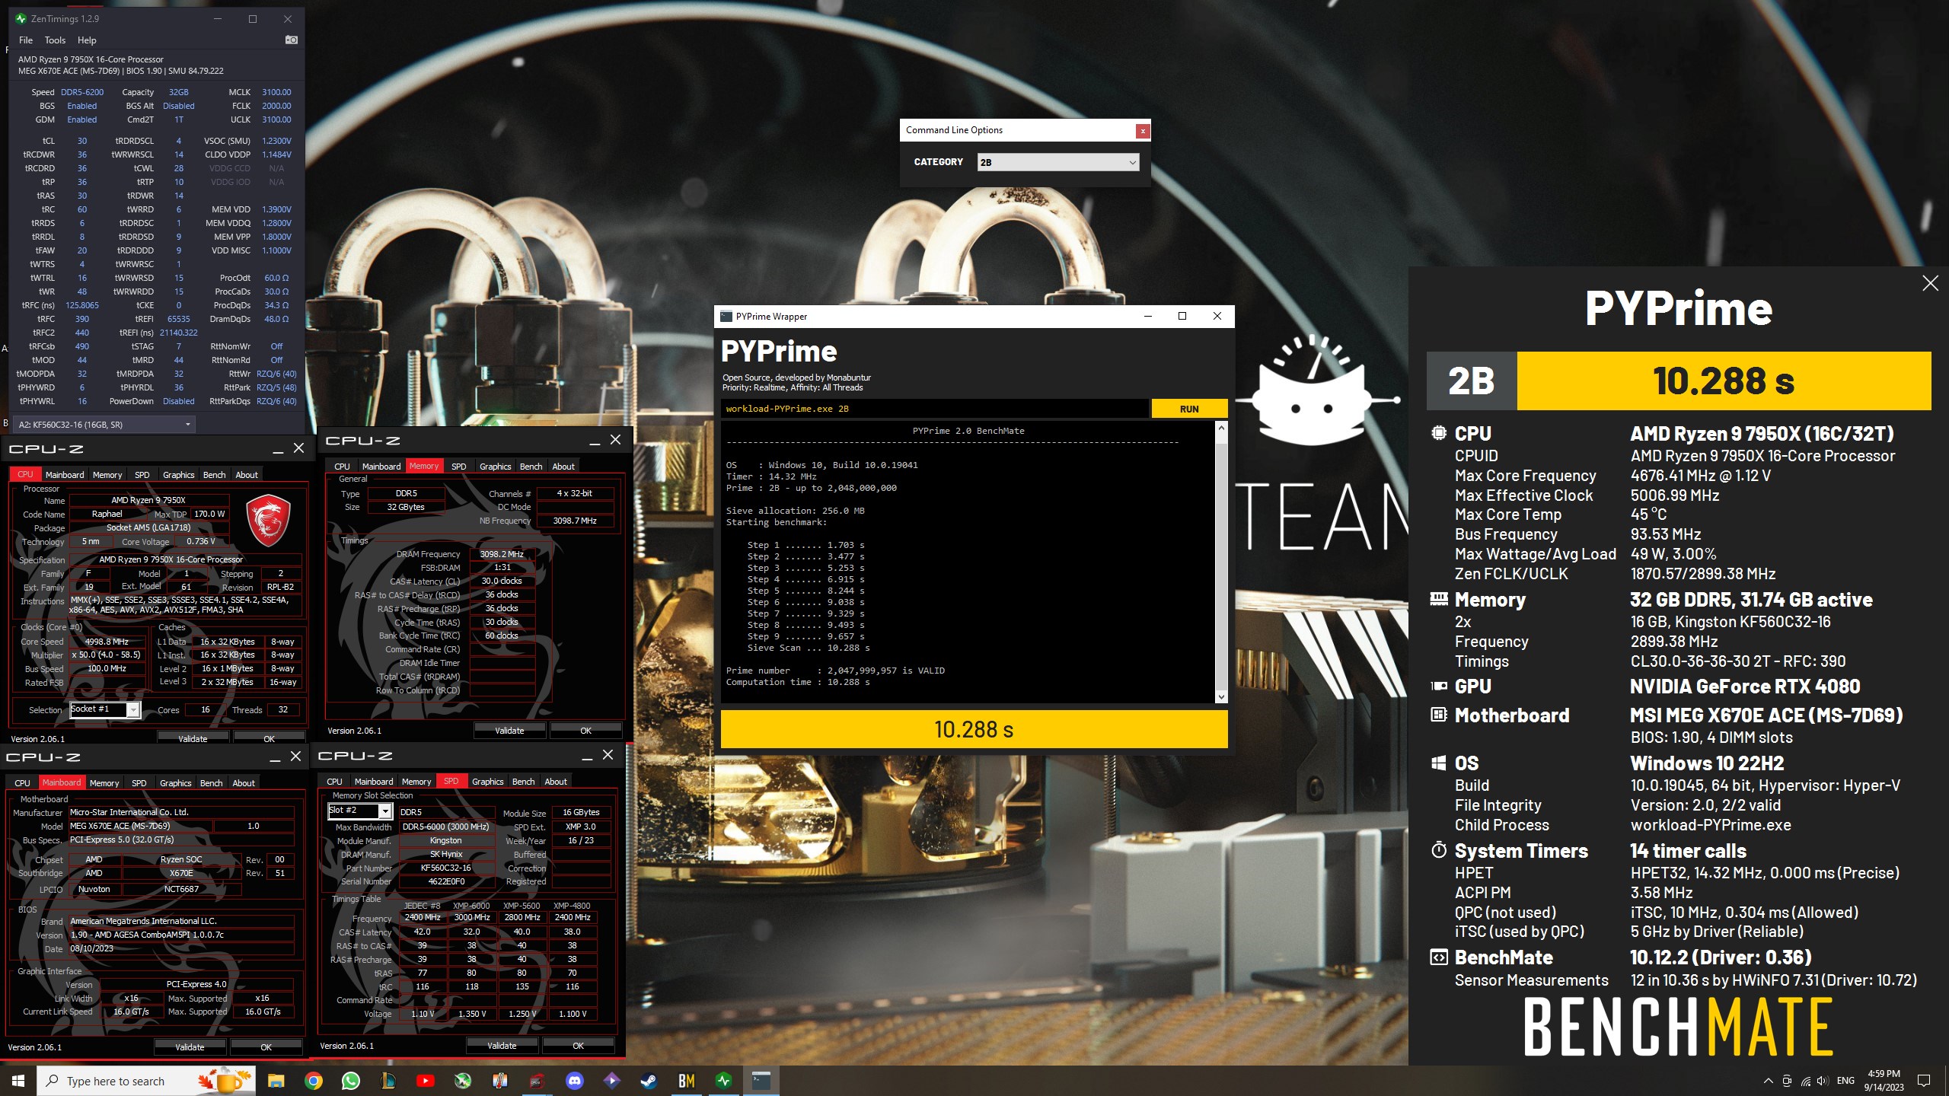Click the Type here to search box

pyautogui.click(x=145, y=1081)
